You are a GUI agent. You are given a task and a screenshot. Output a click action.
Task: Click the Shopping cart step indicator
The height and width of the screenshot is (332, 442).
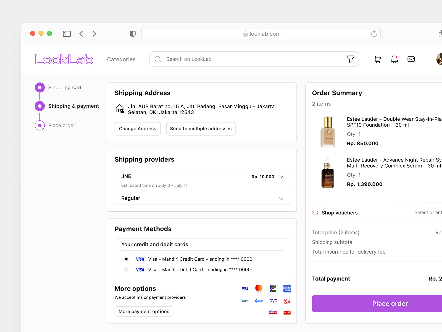click(40, 87)
